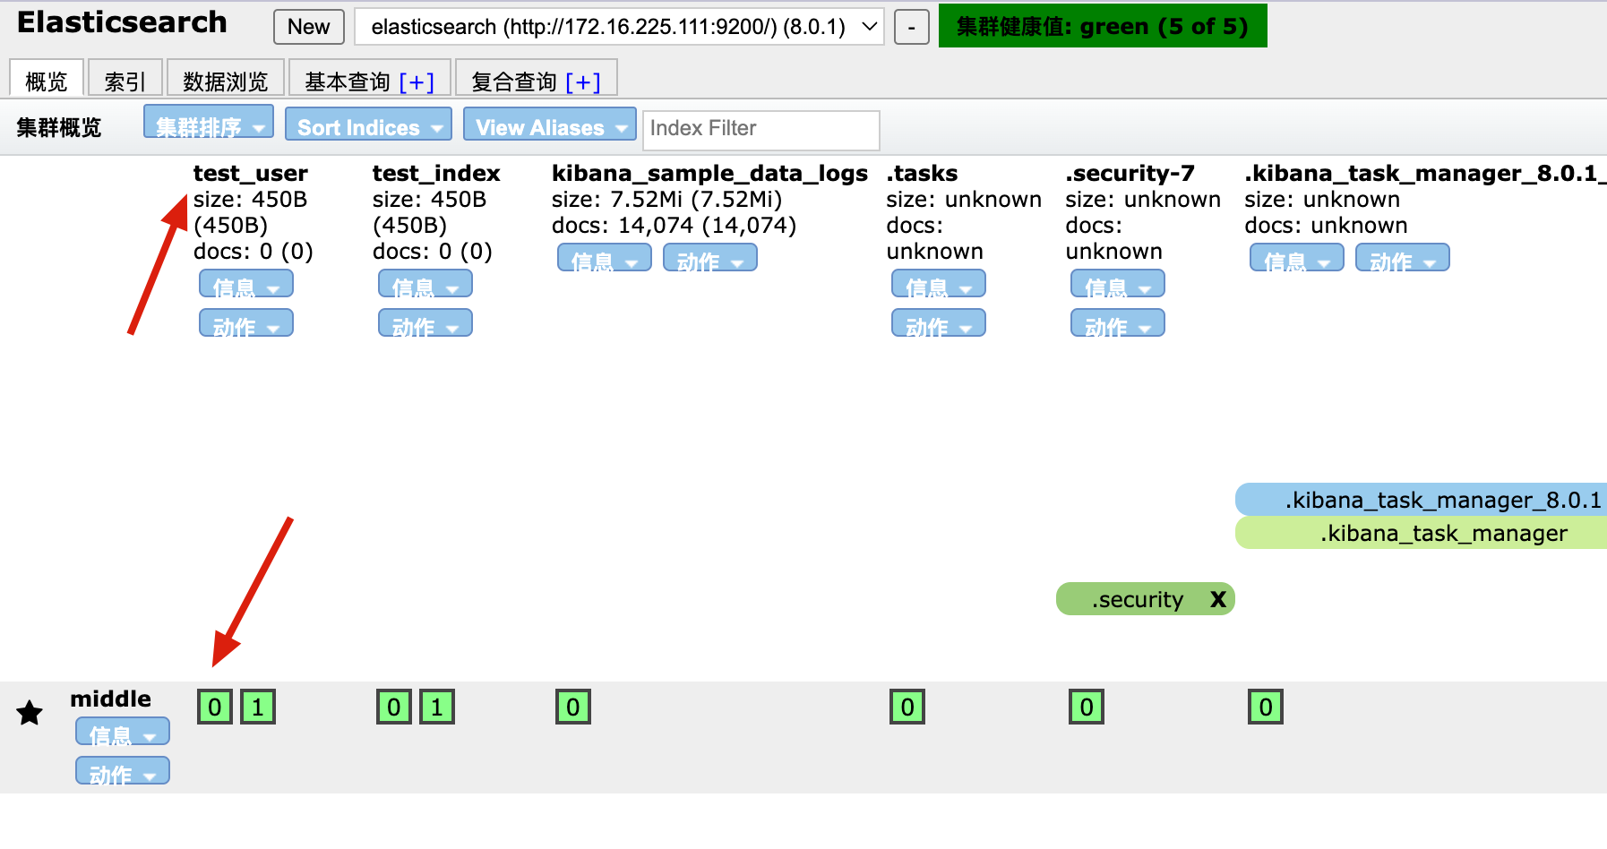The image size is (1607, 849).
Task: Click shard 0 of kibana_sample_data_logs
Action: coord(573,707)
